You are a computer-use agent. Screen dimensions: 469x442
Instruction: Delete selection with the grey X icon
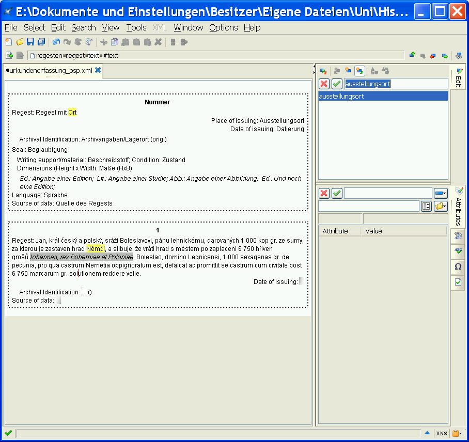158,42
